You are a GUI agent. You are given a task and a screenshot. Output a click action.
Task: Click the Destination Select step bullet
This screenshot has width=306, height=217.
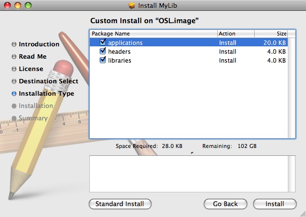tap(14, 81)
